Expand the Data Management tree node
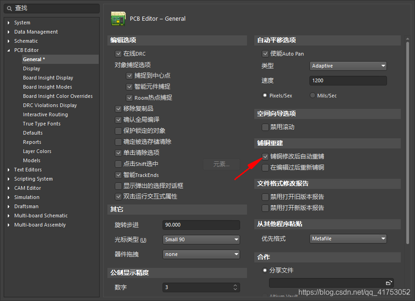 click(x=9, y=32)
